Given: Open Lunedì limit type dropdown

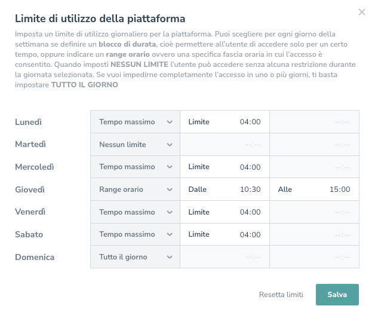Looking at the screenshot, I should click(x=135, y=122).
